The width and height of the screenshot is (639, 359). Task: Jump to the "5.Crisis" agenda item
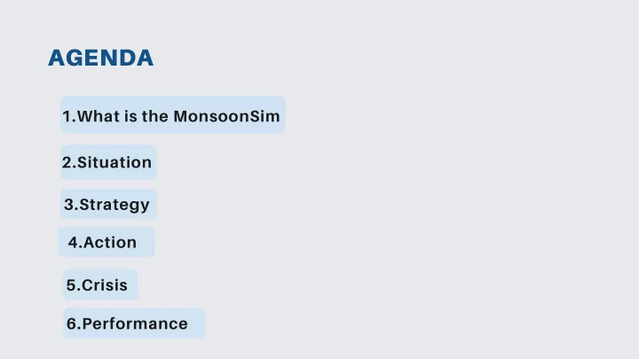[100, 285]
